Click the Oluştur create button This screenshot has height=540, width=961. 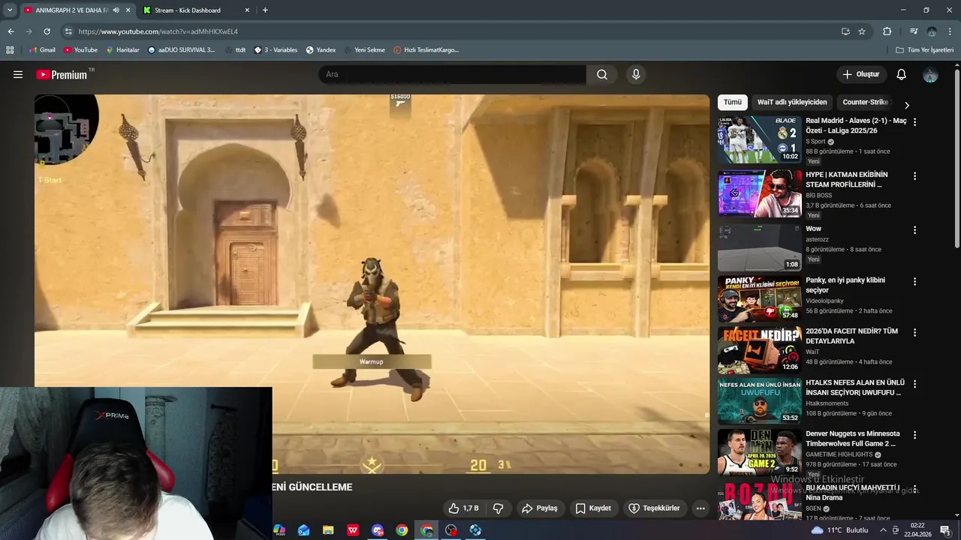861,74
